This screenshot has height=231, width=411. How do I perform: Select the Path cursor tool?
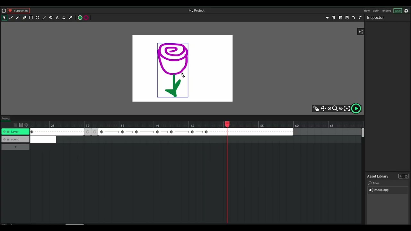click(50, 18)
